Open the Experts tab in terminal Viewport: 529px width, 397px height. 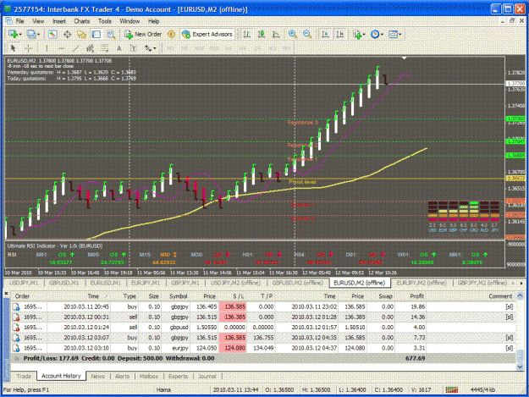pyautogui.click(x=178, y=376)
